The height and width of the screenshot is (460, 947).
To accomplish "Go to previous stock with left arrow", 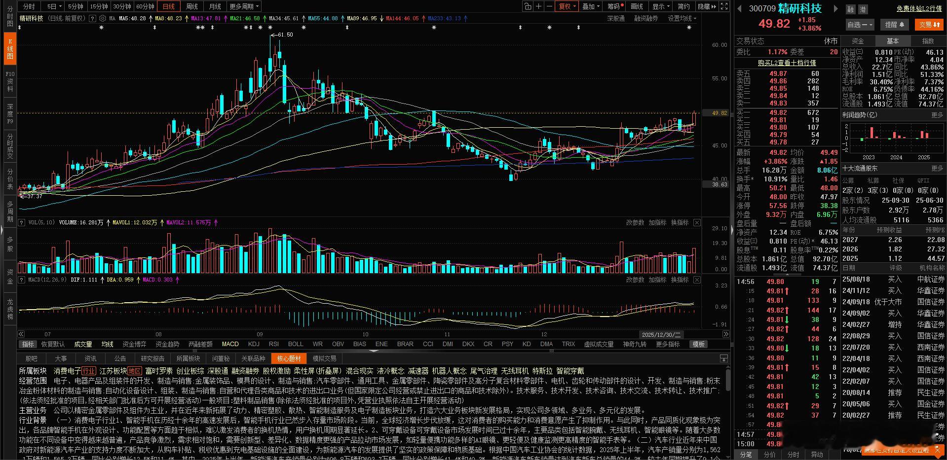I will coord(740,8).
